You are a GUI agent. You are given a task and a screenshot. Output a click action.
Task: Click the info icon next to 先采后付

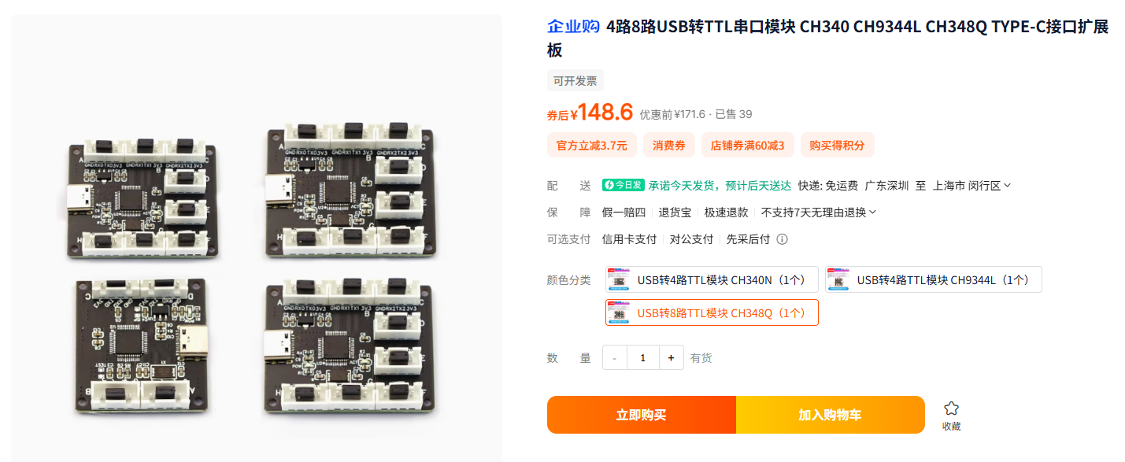[x=782, y=239]
